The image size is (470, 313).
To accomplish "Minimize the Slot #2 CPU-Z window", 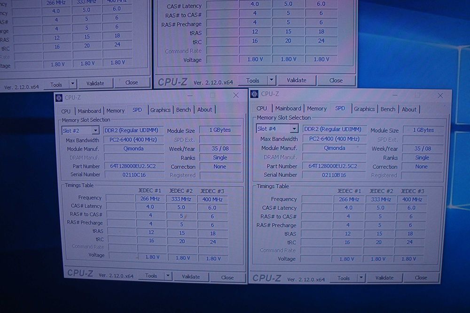I will coord(190,96).
